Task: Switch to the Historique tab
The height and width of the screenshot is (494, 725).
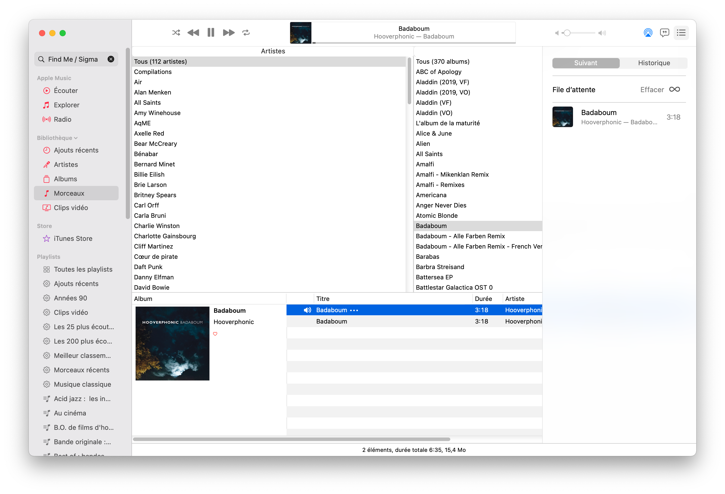Action: 654,63
